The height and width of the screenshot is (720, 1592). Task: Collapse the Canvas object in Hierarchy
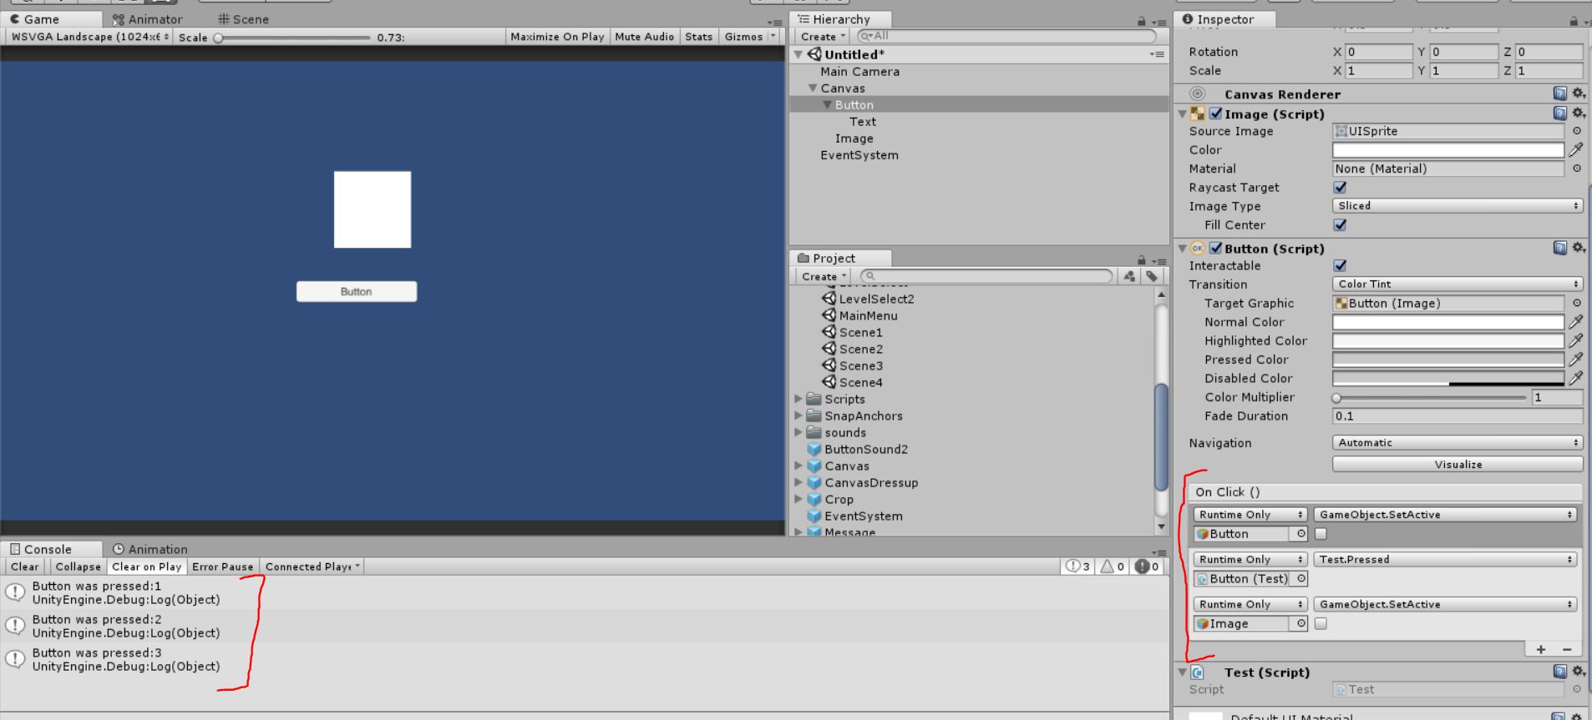[x=812, y=88]
